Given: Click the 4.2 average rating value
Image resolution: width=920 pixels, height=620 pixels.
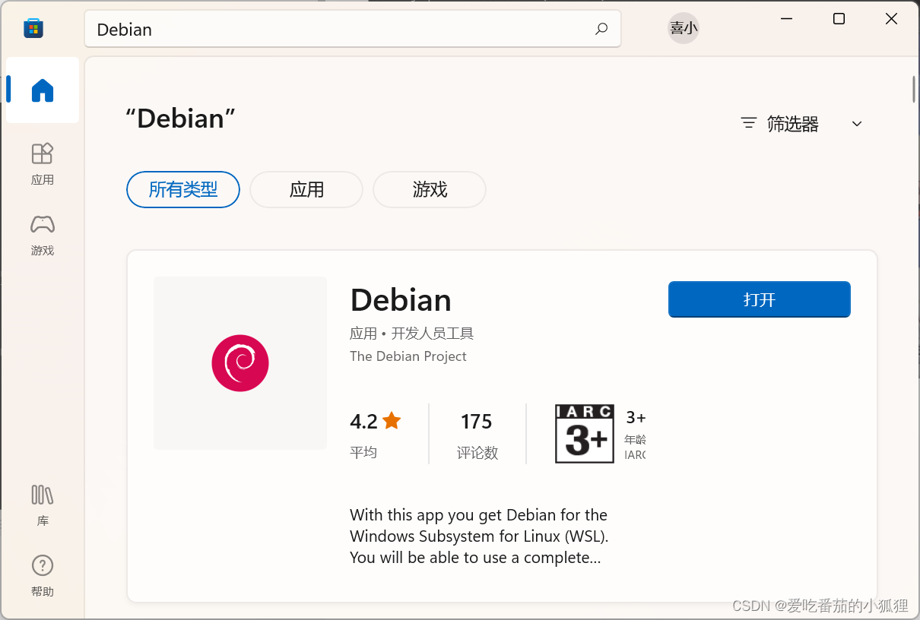Looking at the screenshot, I should pos(363,421).
